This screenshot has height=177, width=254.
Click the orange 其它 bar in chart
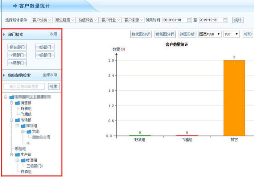tap(234, 98)
